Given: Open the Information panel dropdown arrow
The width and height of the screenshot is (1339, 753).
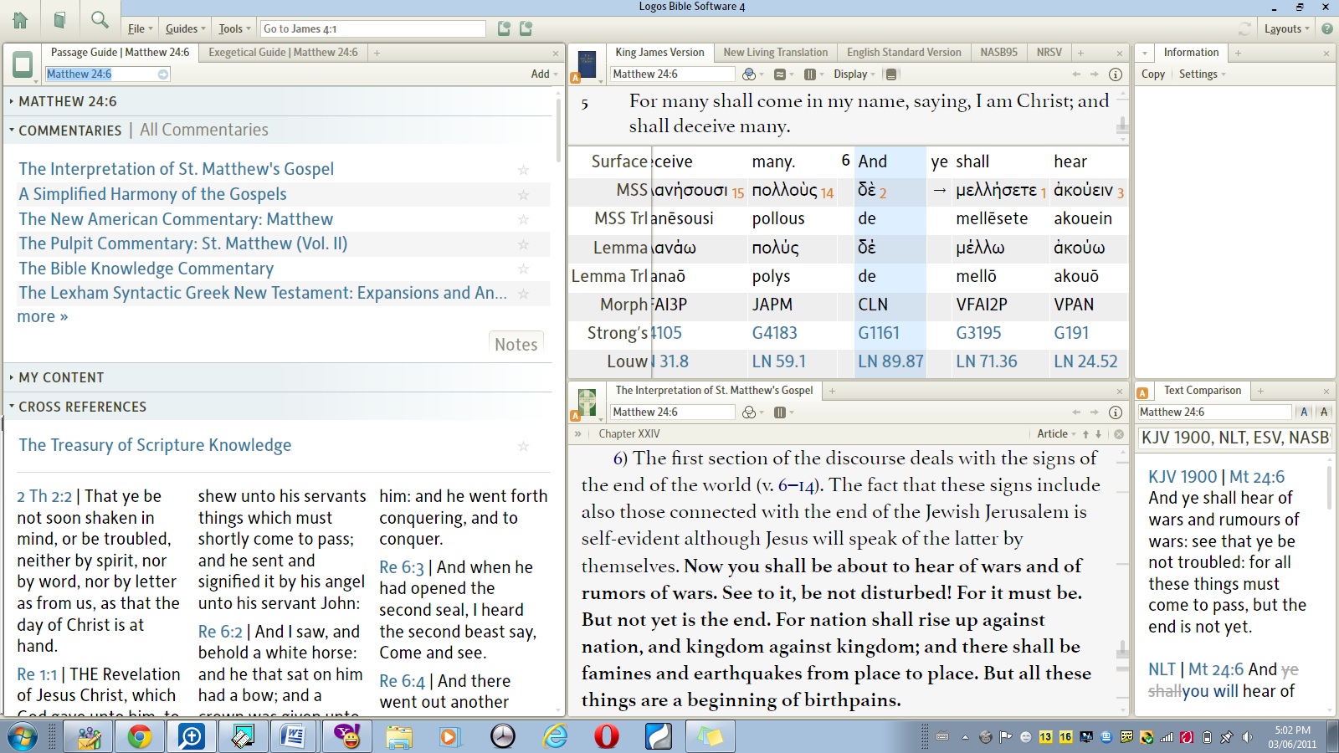Looking at the screenshot, I should click(1144, 53).
